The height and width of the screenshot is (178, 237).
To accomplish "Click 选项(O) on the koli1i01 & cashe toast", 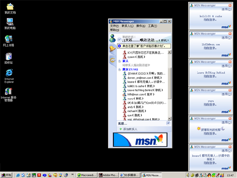I will (x=227, y=9).
